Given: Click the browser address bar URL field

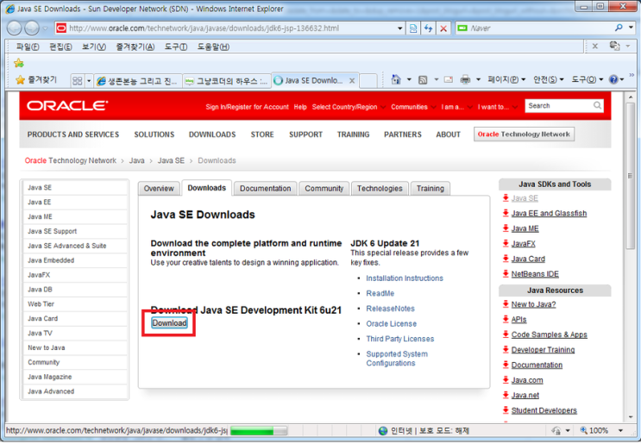Looking at the screenshot, I should (x=231, y=28).
